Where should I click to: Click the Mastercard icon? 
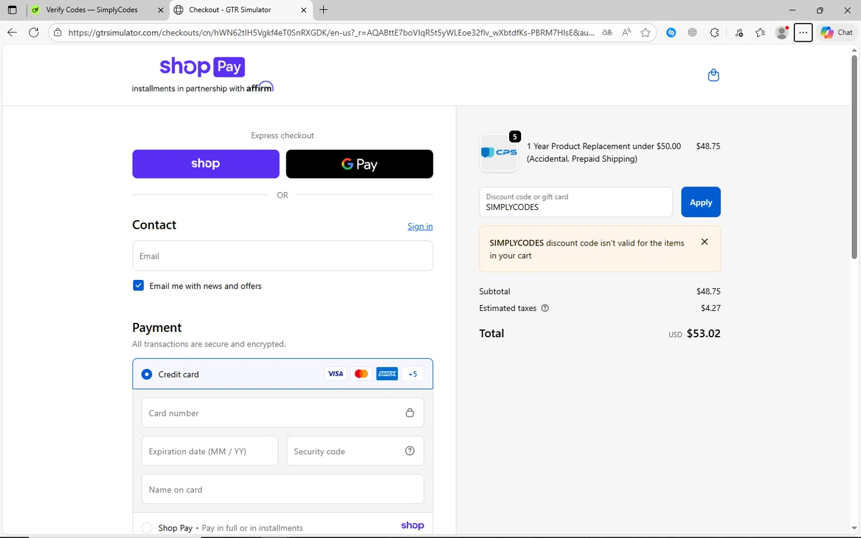[x=361, y=374]
